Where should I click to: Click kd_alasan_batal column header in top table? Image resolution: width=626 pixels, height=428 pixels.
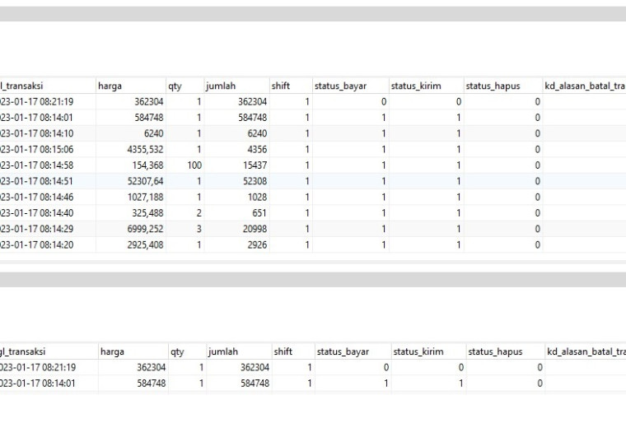[585, 86]
